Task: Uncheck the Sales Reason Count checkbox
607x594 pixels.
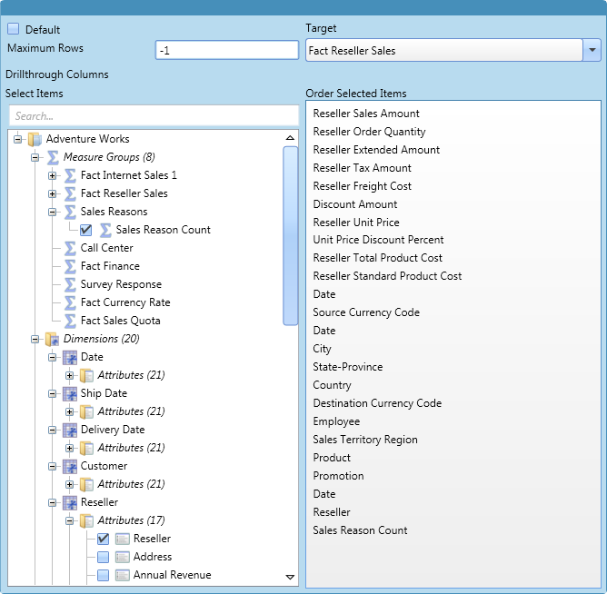Action: (86, 230)
